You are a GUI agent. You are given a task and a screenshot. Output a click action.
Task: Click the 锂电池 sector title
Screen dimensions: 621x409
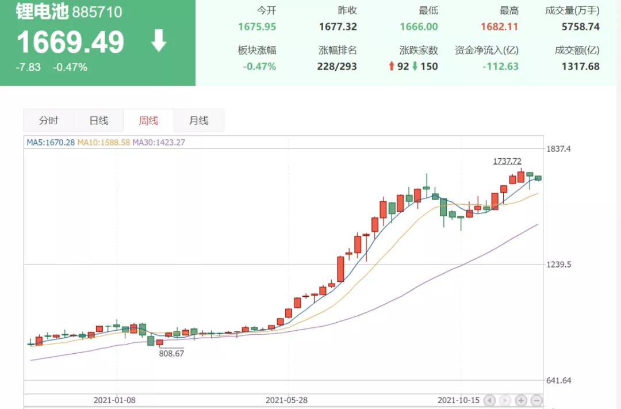[43, 12]
